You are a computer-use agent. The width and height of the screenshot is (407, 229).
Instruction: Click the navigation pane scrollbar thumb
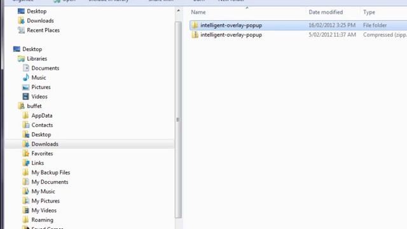pos(178,120)
